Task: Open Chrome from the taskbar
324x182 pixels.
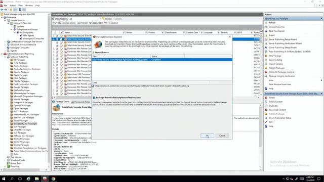Action: tap(53, 178)
